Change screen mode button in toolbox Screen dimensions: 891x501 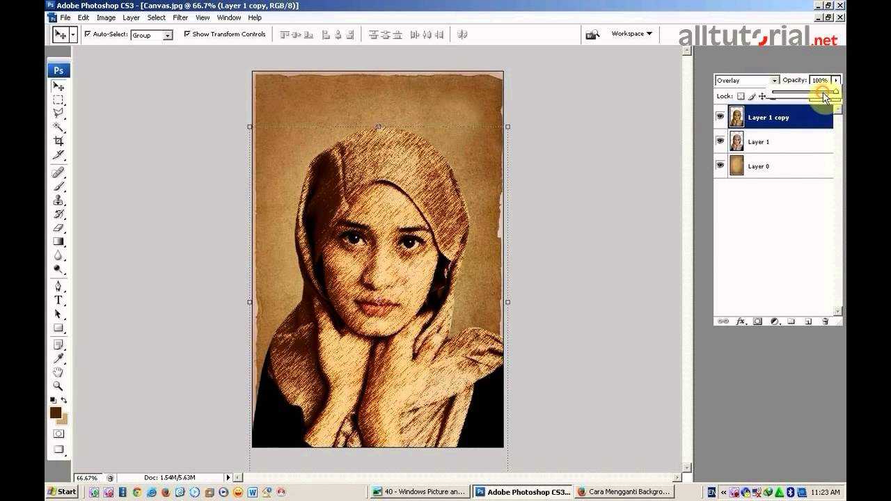tap(58, 450)
